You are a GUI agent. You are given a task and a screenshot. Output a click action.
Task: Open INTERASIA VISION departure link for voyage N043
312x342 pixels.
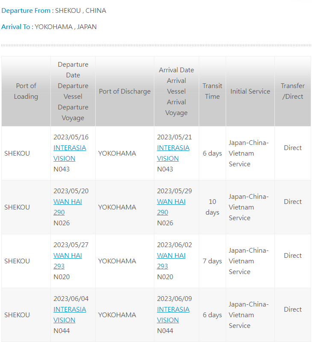pos(69,153)
